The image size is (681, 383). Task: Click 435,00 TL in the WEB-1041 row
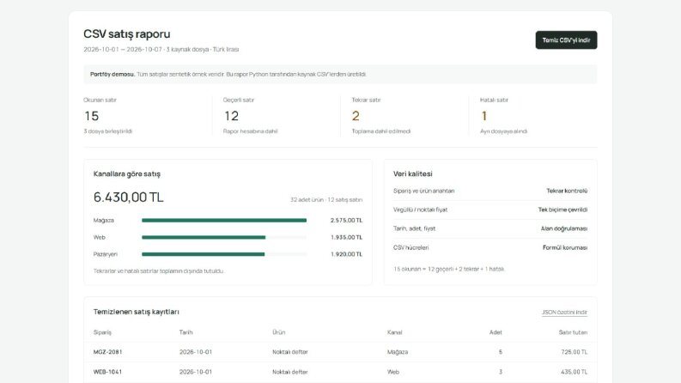(x=575, y=372)
